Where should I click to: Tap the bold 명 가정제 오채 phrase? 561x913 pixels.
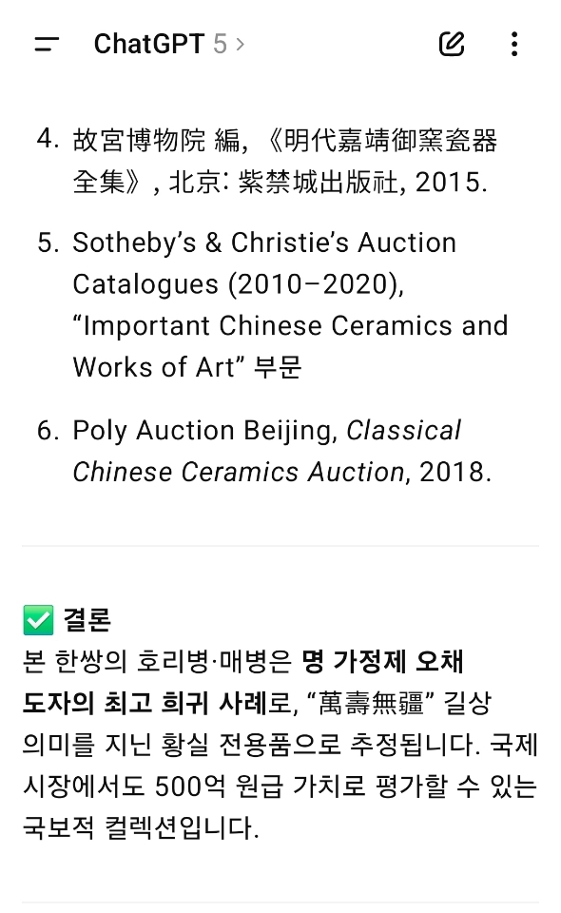coord(382,662)
